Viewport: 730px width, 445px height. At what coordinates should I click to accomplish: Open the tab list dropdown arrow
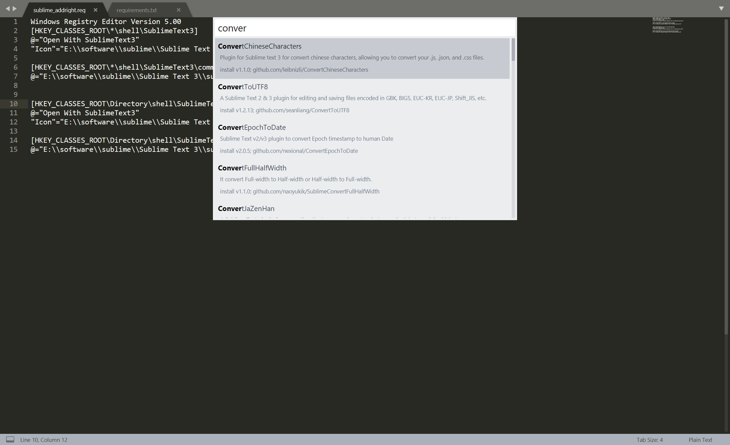(x=721, y=8)
